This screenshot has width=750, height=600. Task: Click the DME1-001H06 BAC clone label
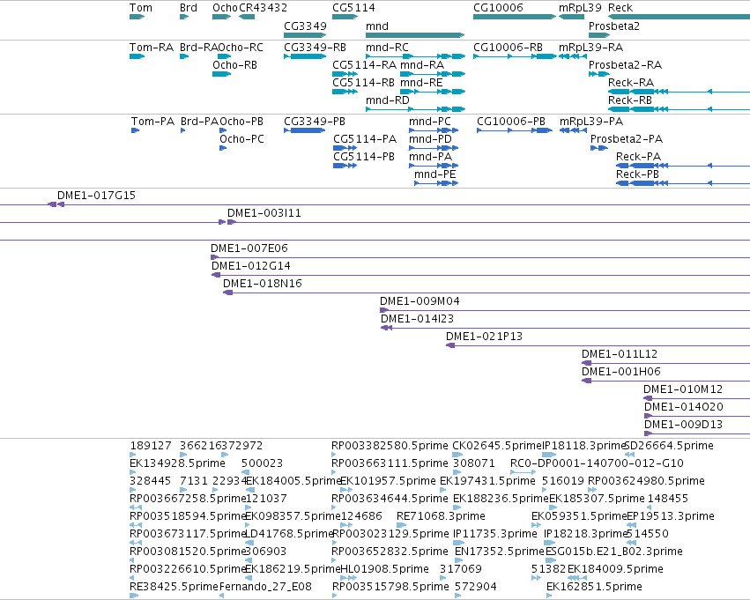click(620, 373)
